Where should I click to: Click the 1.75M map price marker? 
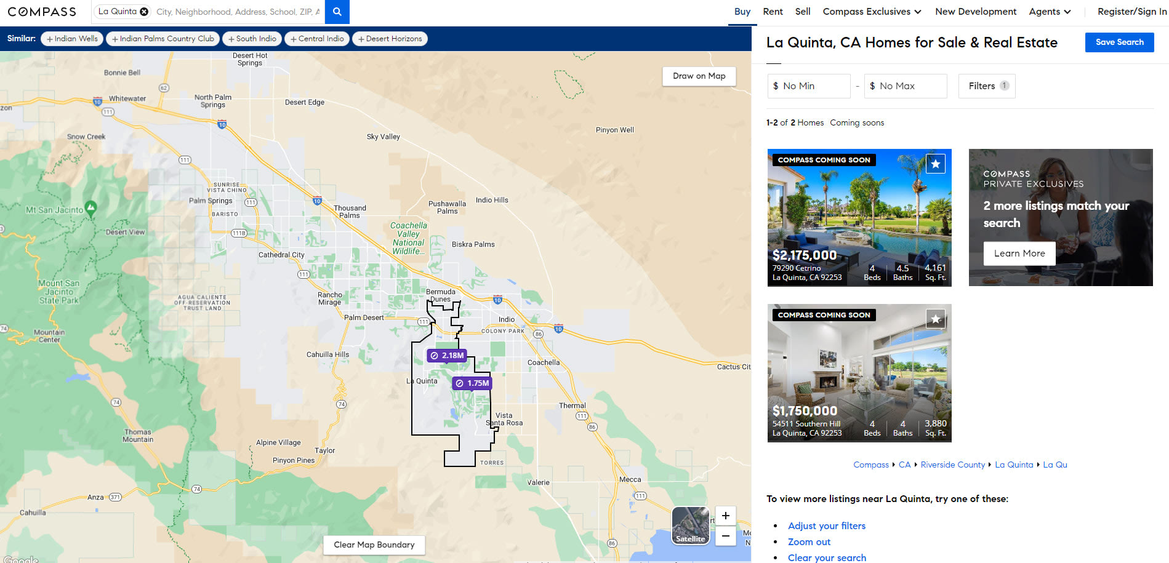472,383
